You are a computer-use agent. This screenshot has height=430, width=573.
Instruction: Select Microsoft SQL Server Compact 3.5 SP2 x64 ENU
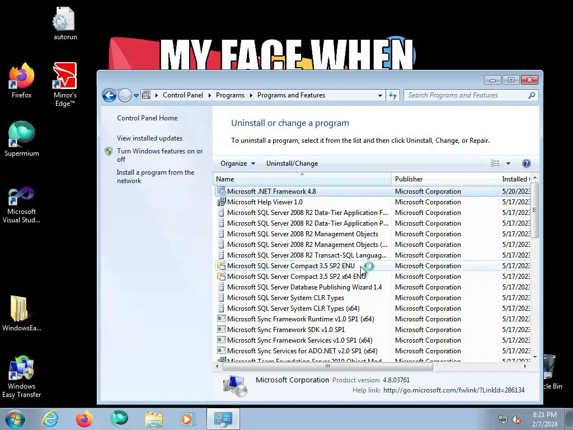[x=373, y=277]
